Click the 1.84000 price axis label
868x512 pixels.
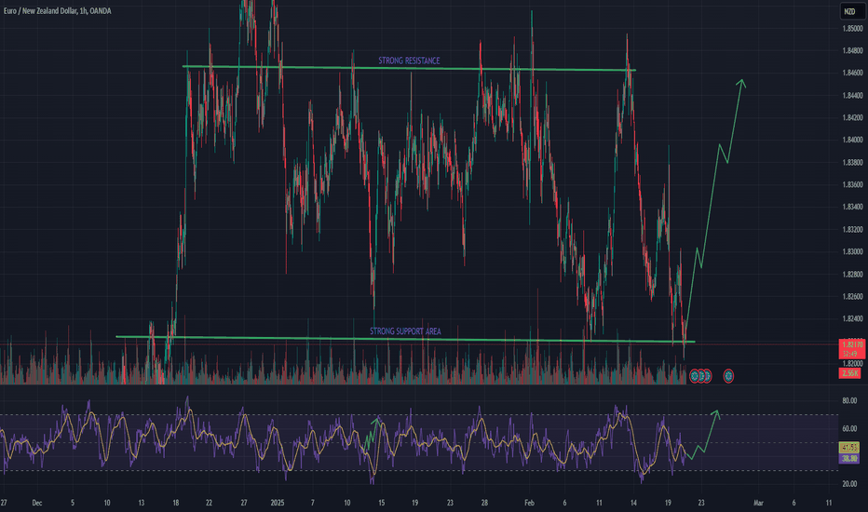pyautogui.click(x=852, y=140)
